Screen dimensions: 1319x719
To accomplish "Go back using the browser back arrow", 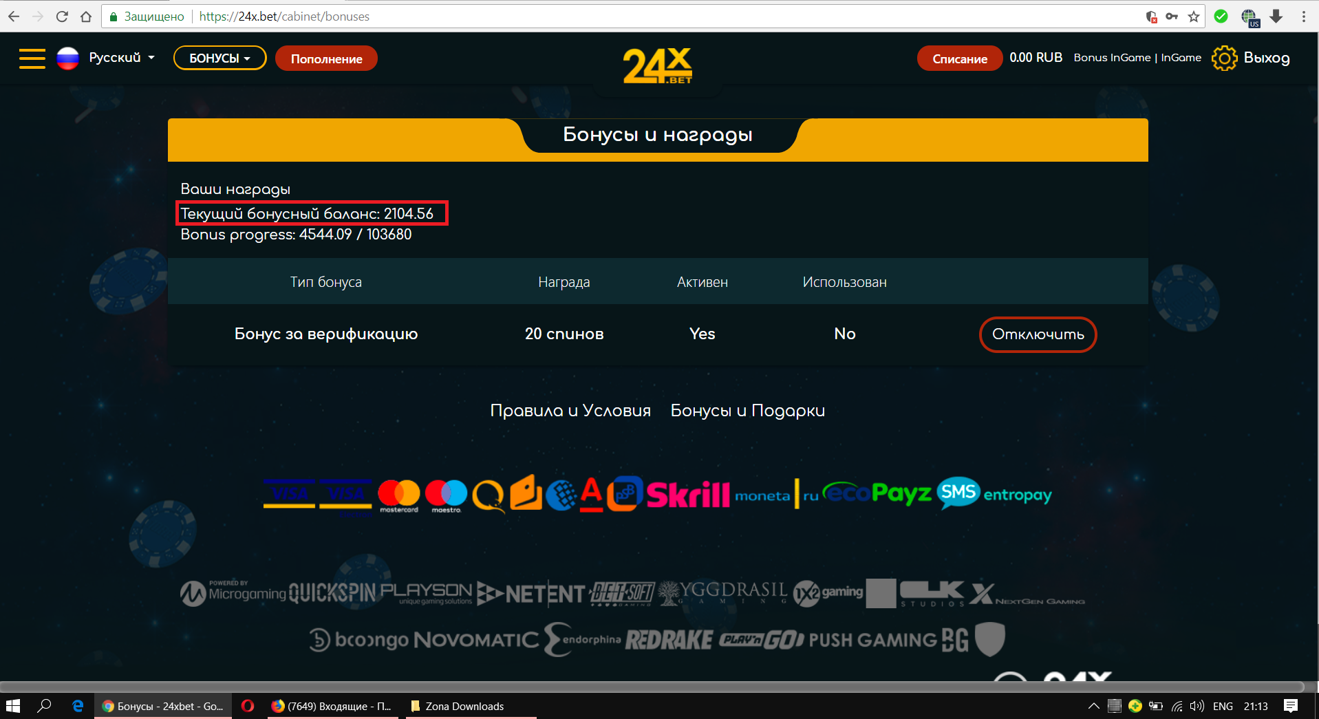I will 14,17.
